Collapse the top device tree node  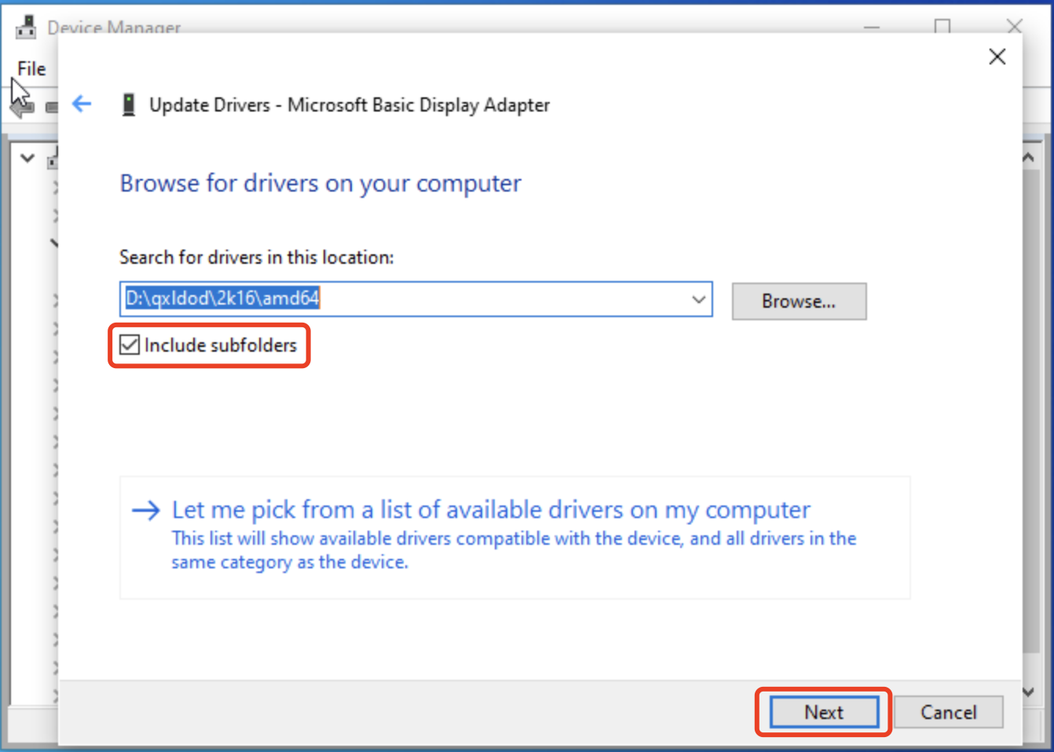point(27,158)
